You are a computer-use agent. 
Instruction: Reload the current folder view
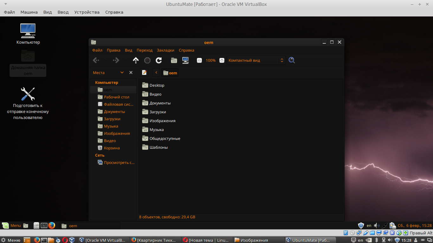coord(159,60)
